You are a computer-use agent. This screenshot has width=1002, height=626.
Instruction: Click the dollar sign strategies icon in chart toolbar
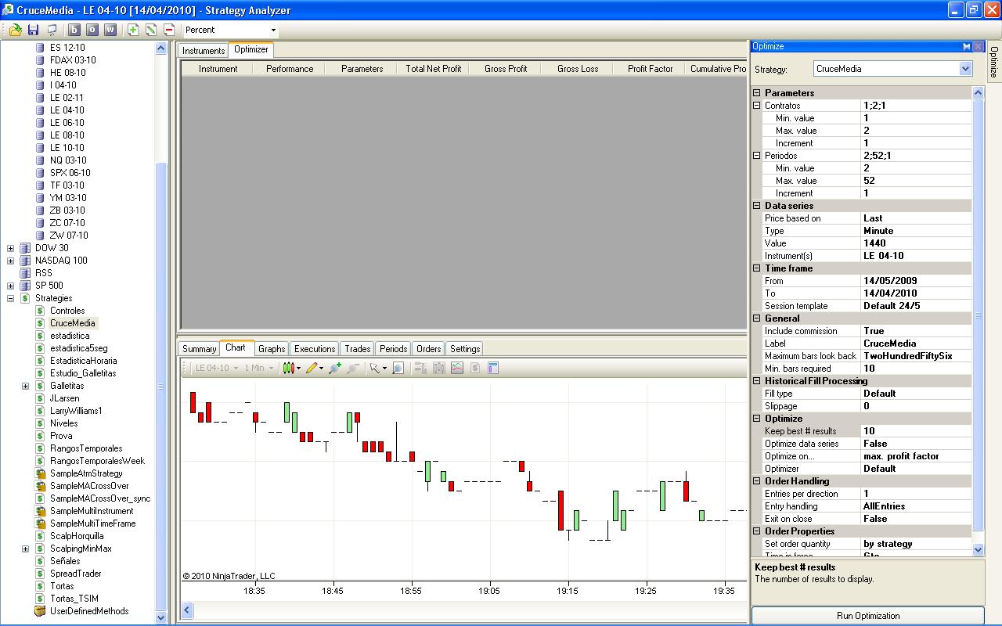pyautogui.click(x=475, y=368)
